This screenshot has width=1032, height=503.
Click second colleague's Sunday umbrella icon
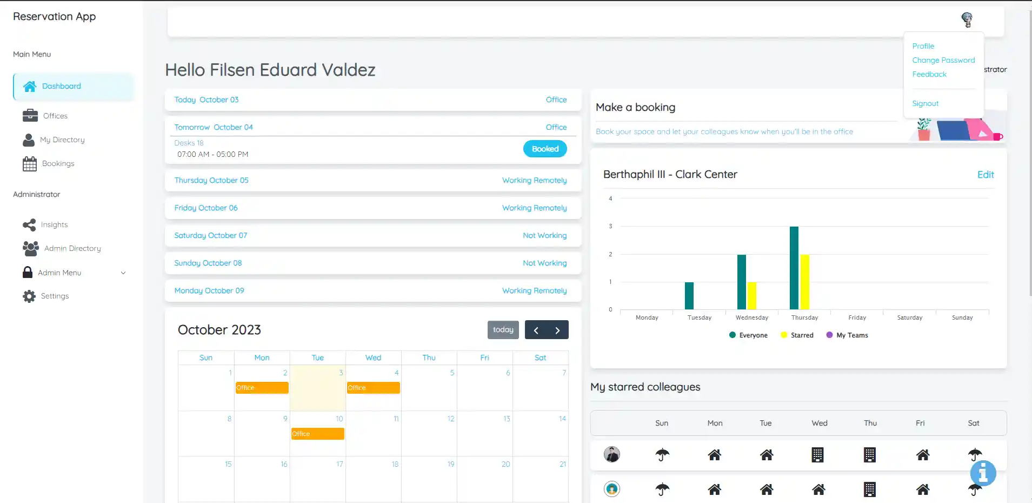click(x=662, y=489)
